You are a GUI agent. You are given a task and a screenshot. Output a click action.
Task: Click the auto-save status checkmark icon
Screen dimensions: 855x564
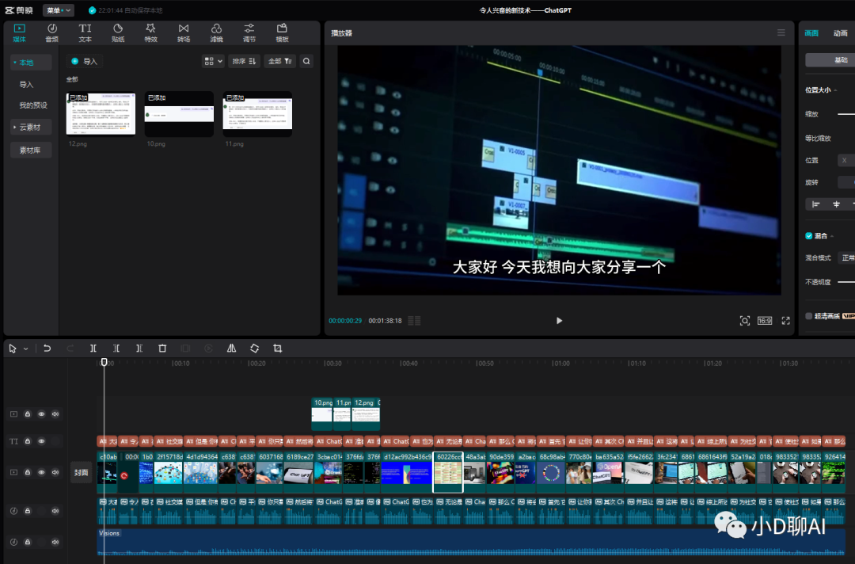click(92, 10)
